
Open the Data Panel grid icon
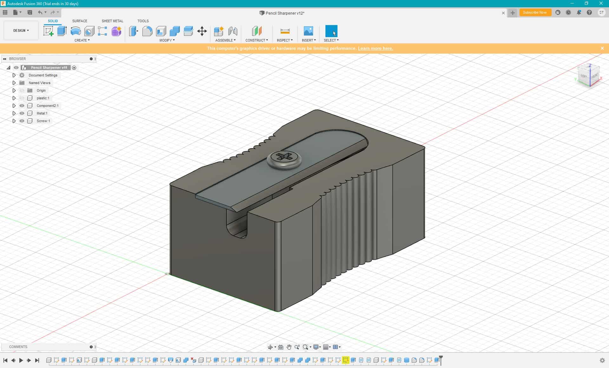point(5,12)
